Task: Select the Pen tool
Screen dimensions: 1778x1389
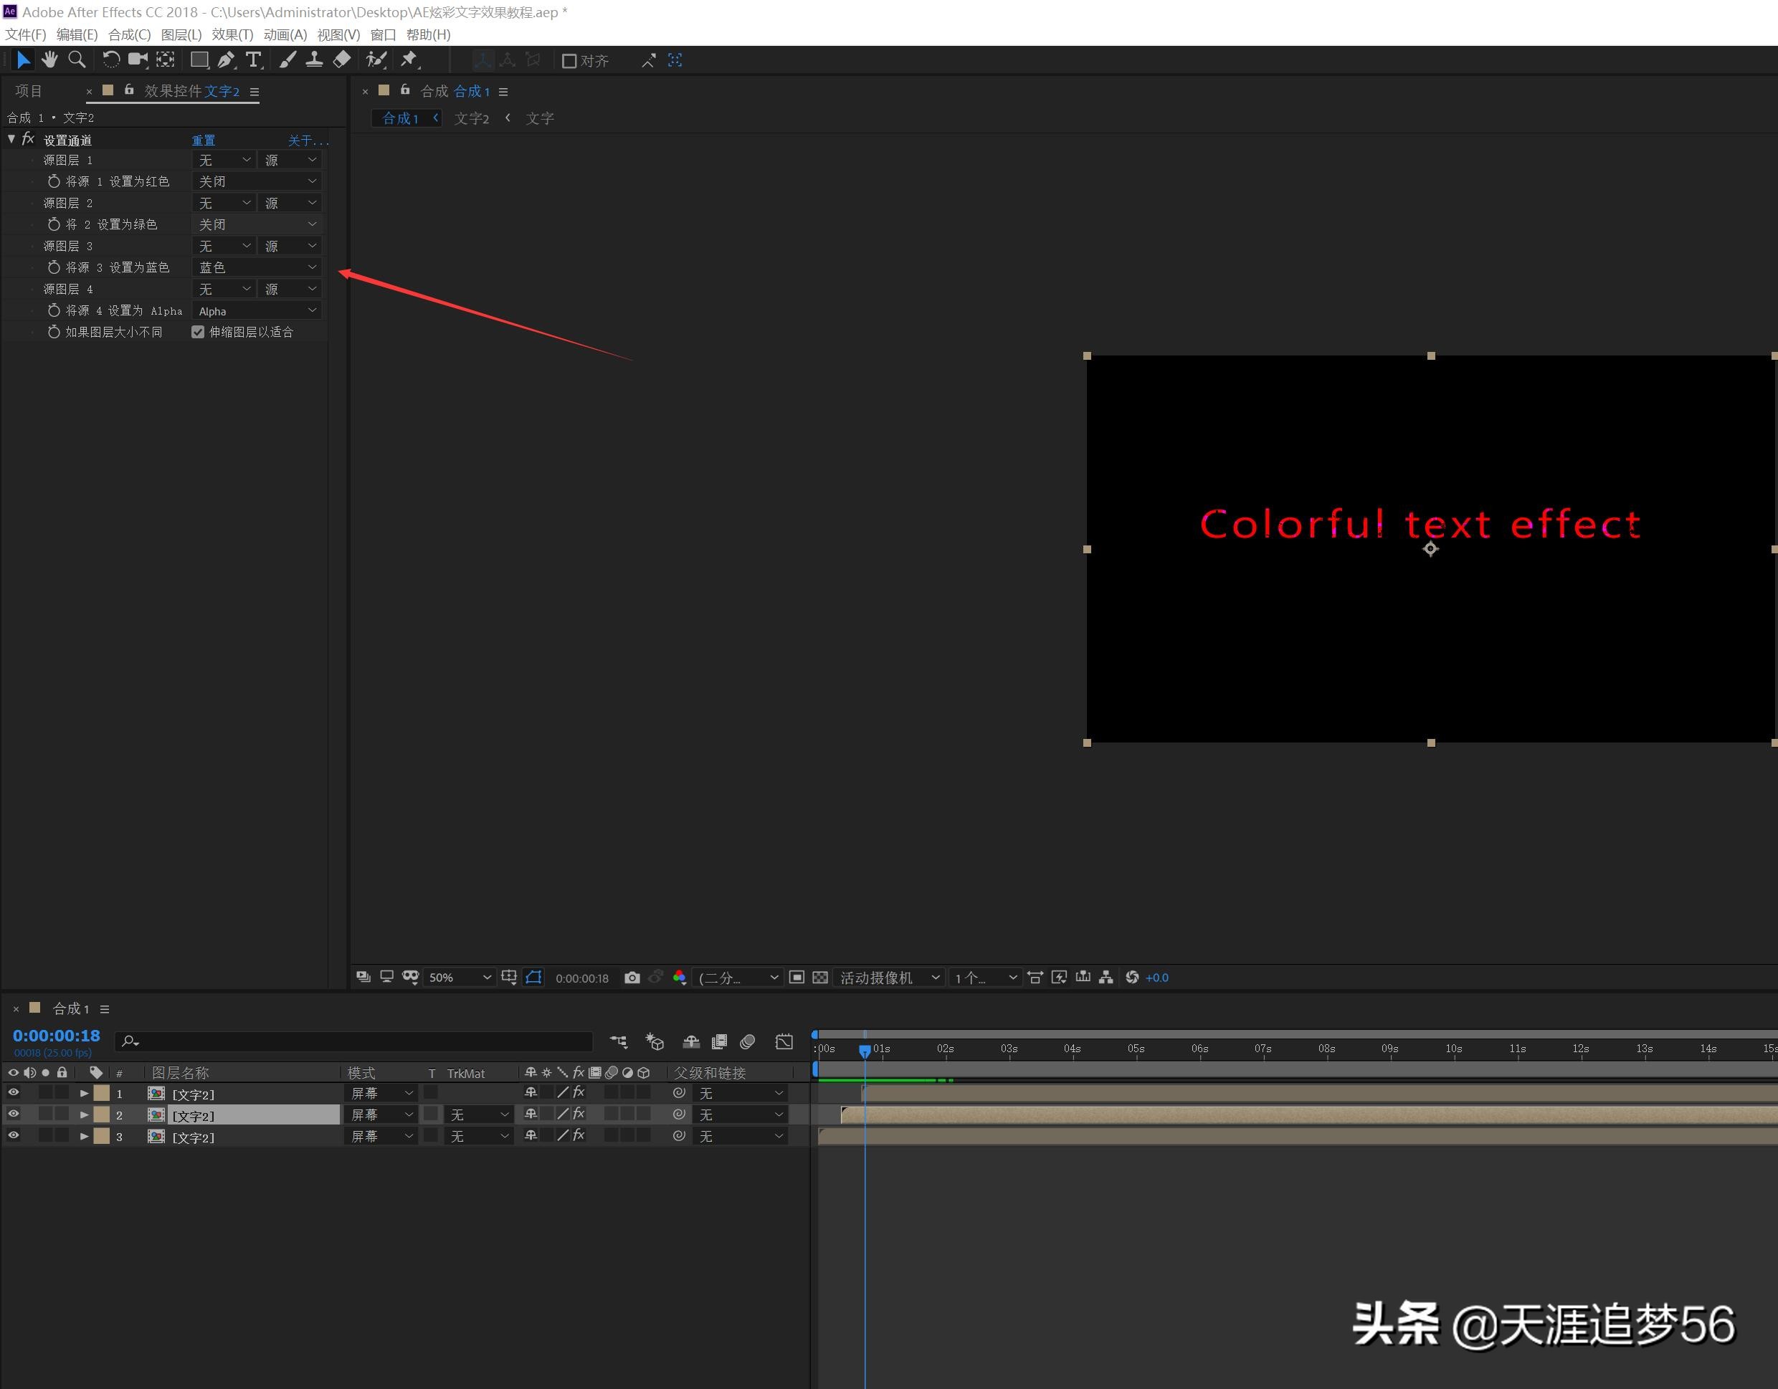Action: pyautogui.click(x=227, y=59)
